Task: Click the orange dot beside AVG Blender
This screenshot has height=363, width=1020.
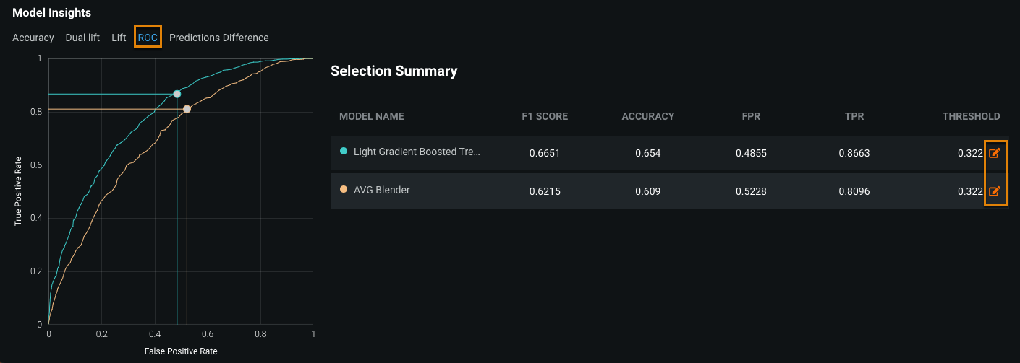Action: (x=344, y=190)
